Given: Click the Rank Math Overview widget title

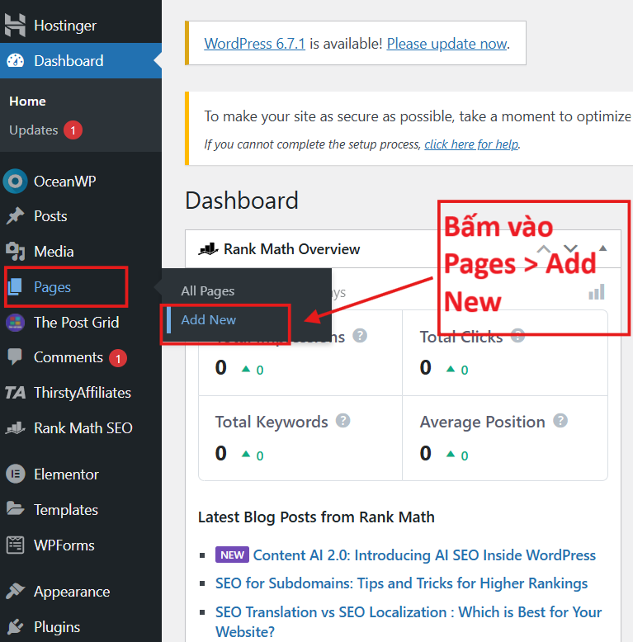Looking at the screenshot, I should (291, 249).
